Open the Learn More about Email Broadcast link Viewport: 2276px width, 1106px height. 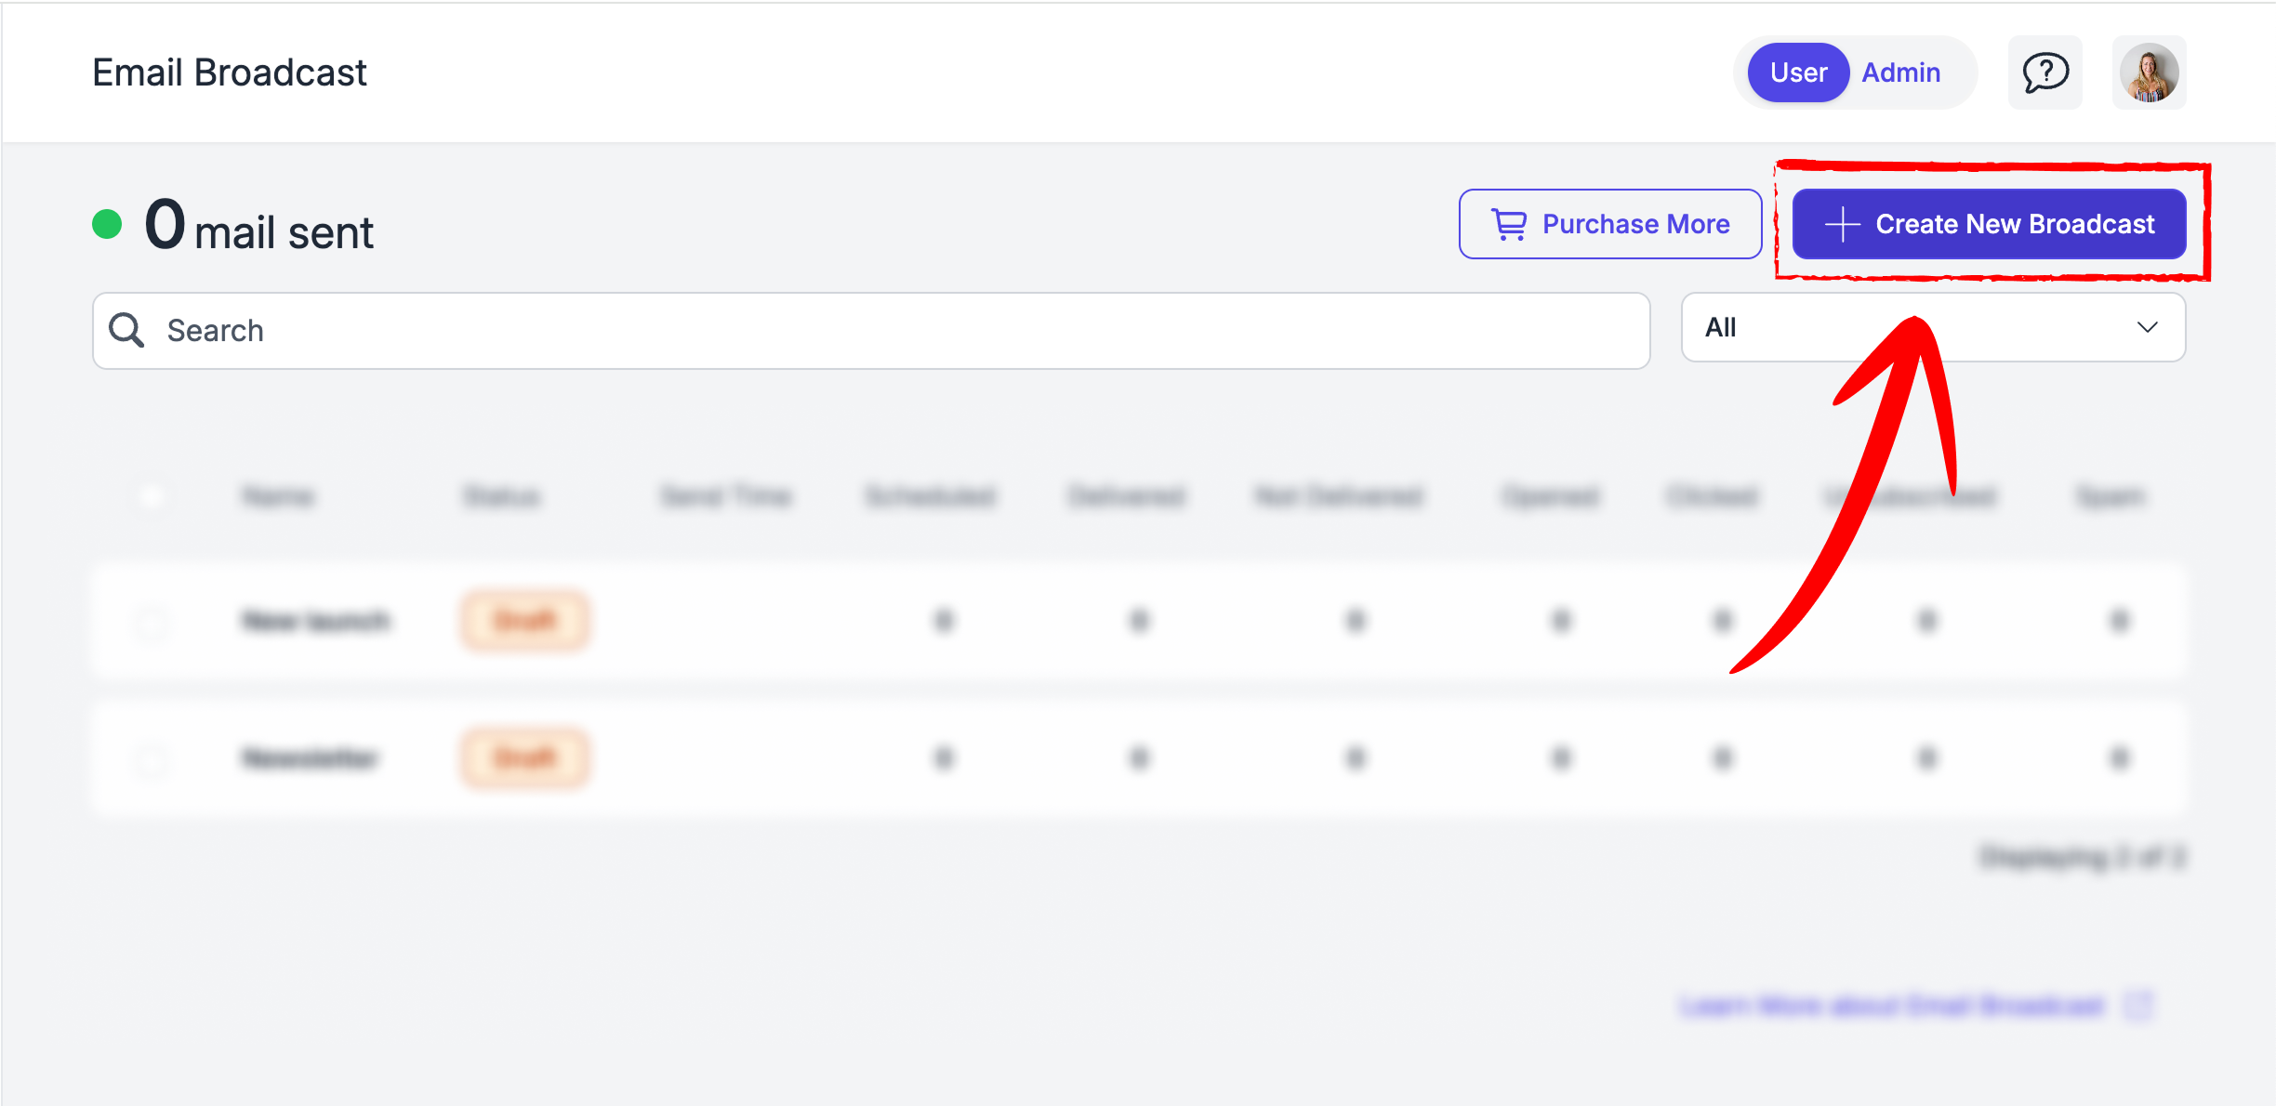coord(1892,1006)
